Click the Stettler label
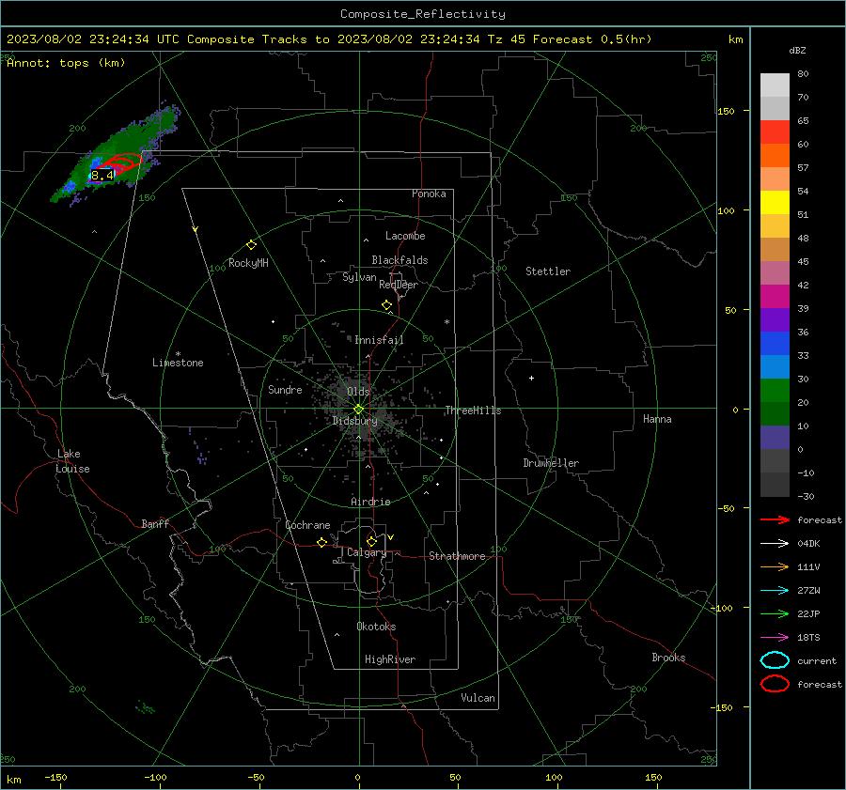The height and width of the screenshot is (790, 846). pyautogui.click(x=548, y=271)
